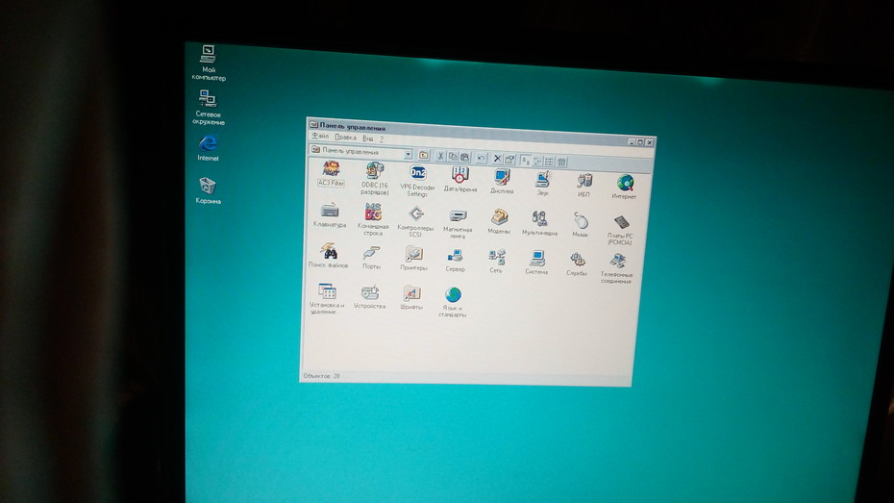Switch to Details view
The height and width of the screenshot is (503, 894).
[x=561, y=163]
